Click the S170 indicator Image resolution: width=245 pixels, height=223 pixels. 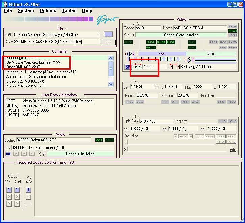coord(223,47)
